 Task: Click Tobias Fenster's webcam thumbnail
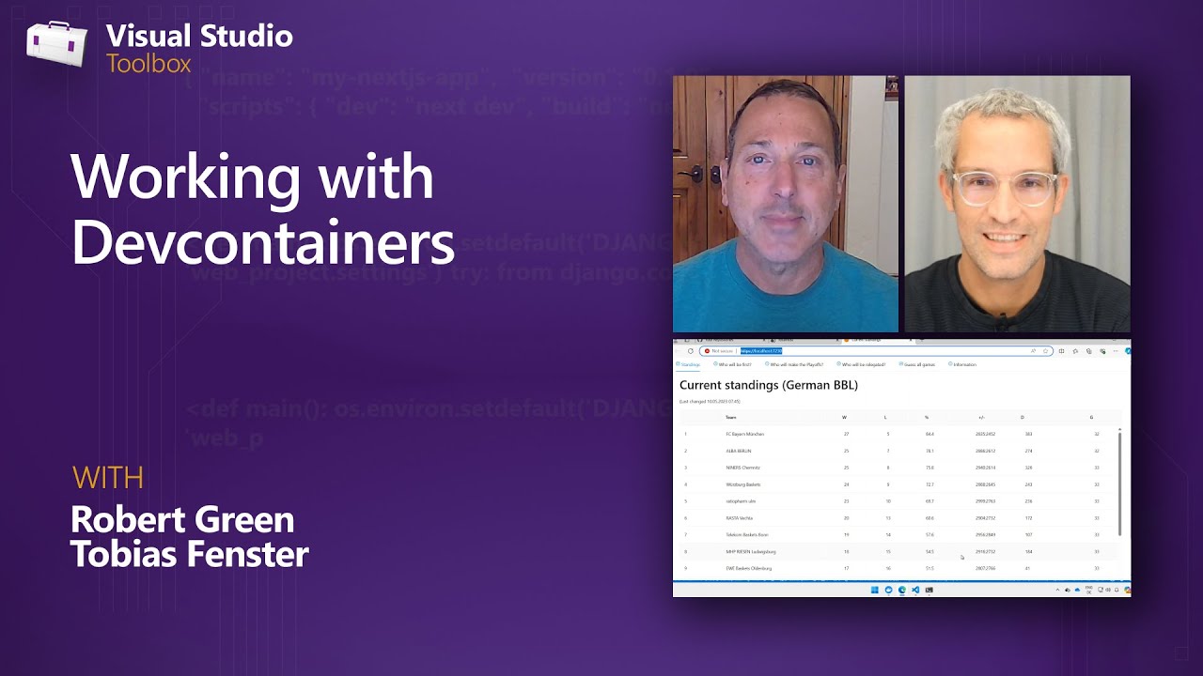point(1018,204)
